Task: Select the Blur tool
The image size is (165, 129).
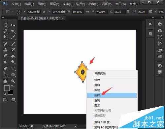Action: click(5, 62)
